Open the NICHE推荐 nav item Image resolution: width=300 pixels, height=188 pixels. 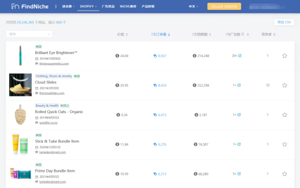point(128,7)
